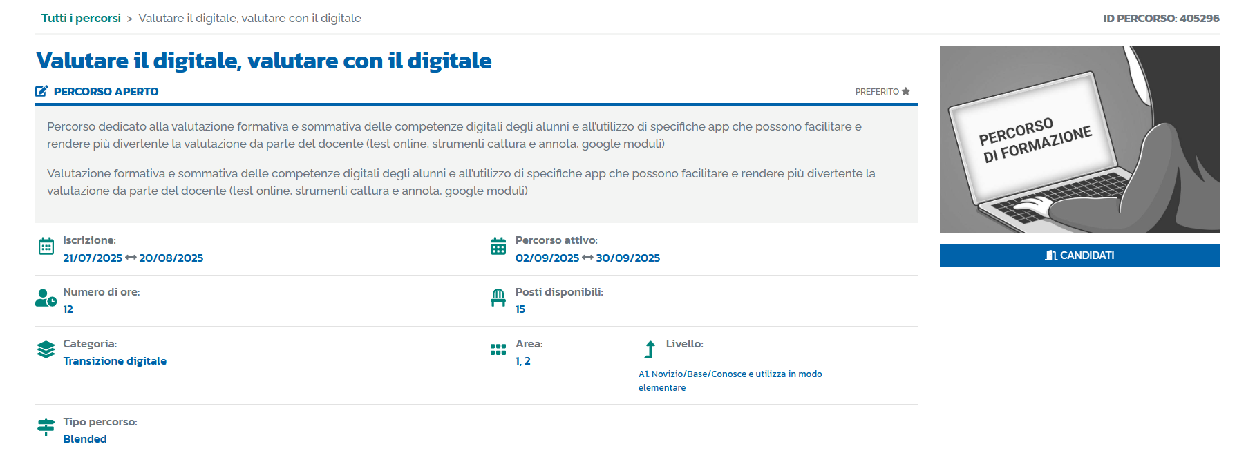Open the Transizione digitale category link

115,361
